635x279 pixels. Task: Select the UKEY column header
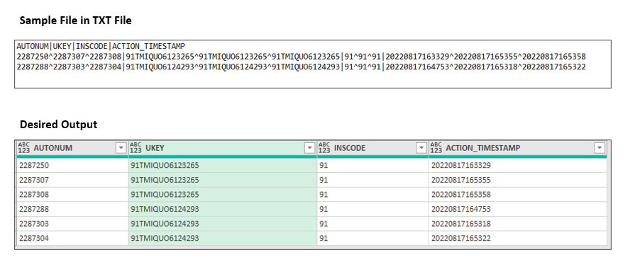coord(223,149)
